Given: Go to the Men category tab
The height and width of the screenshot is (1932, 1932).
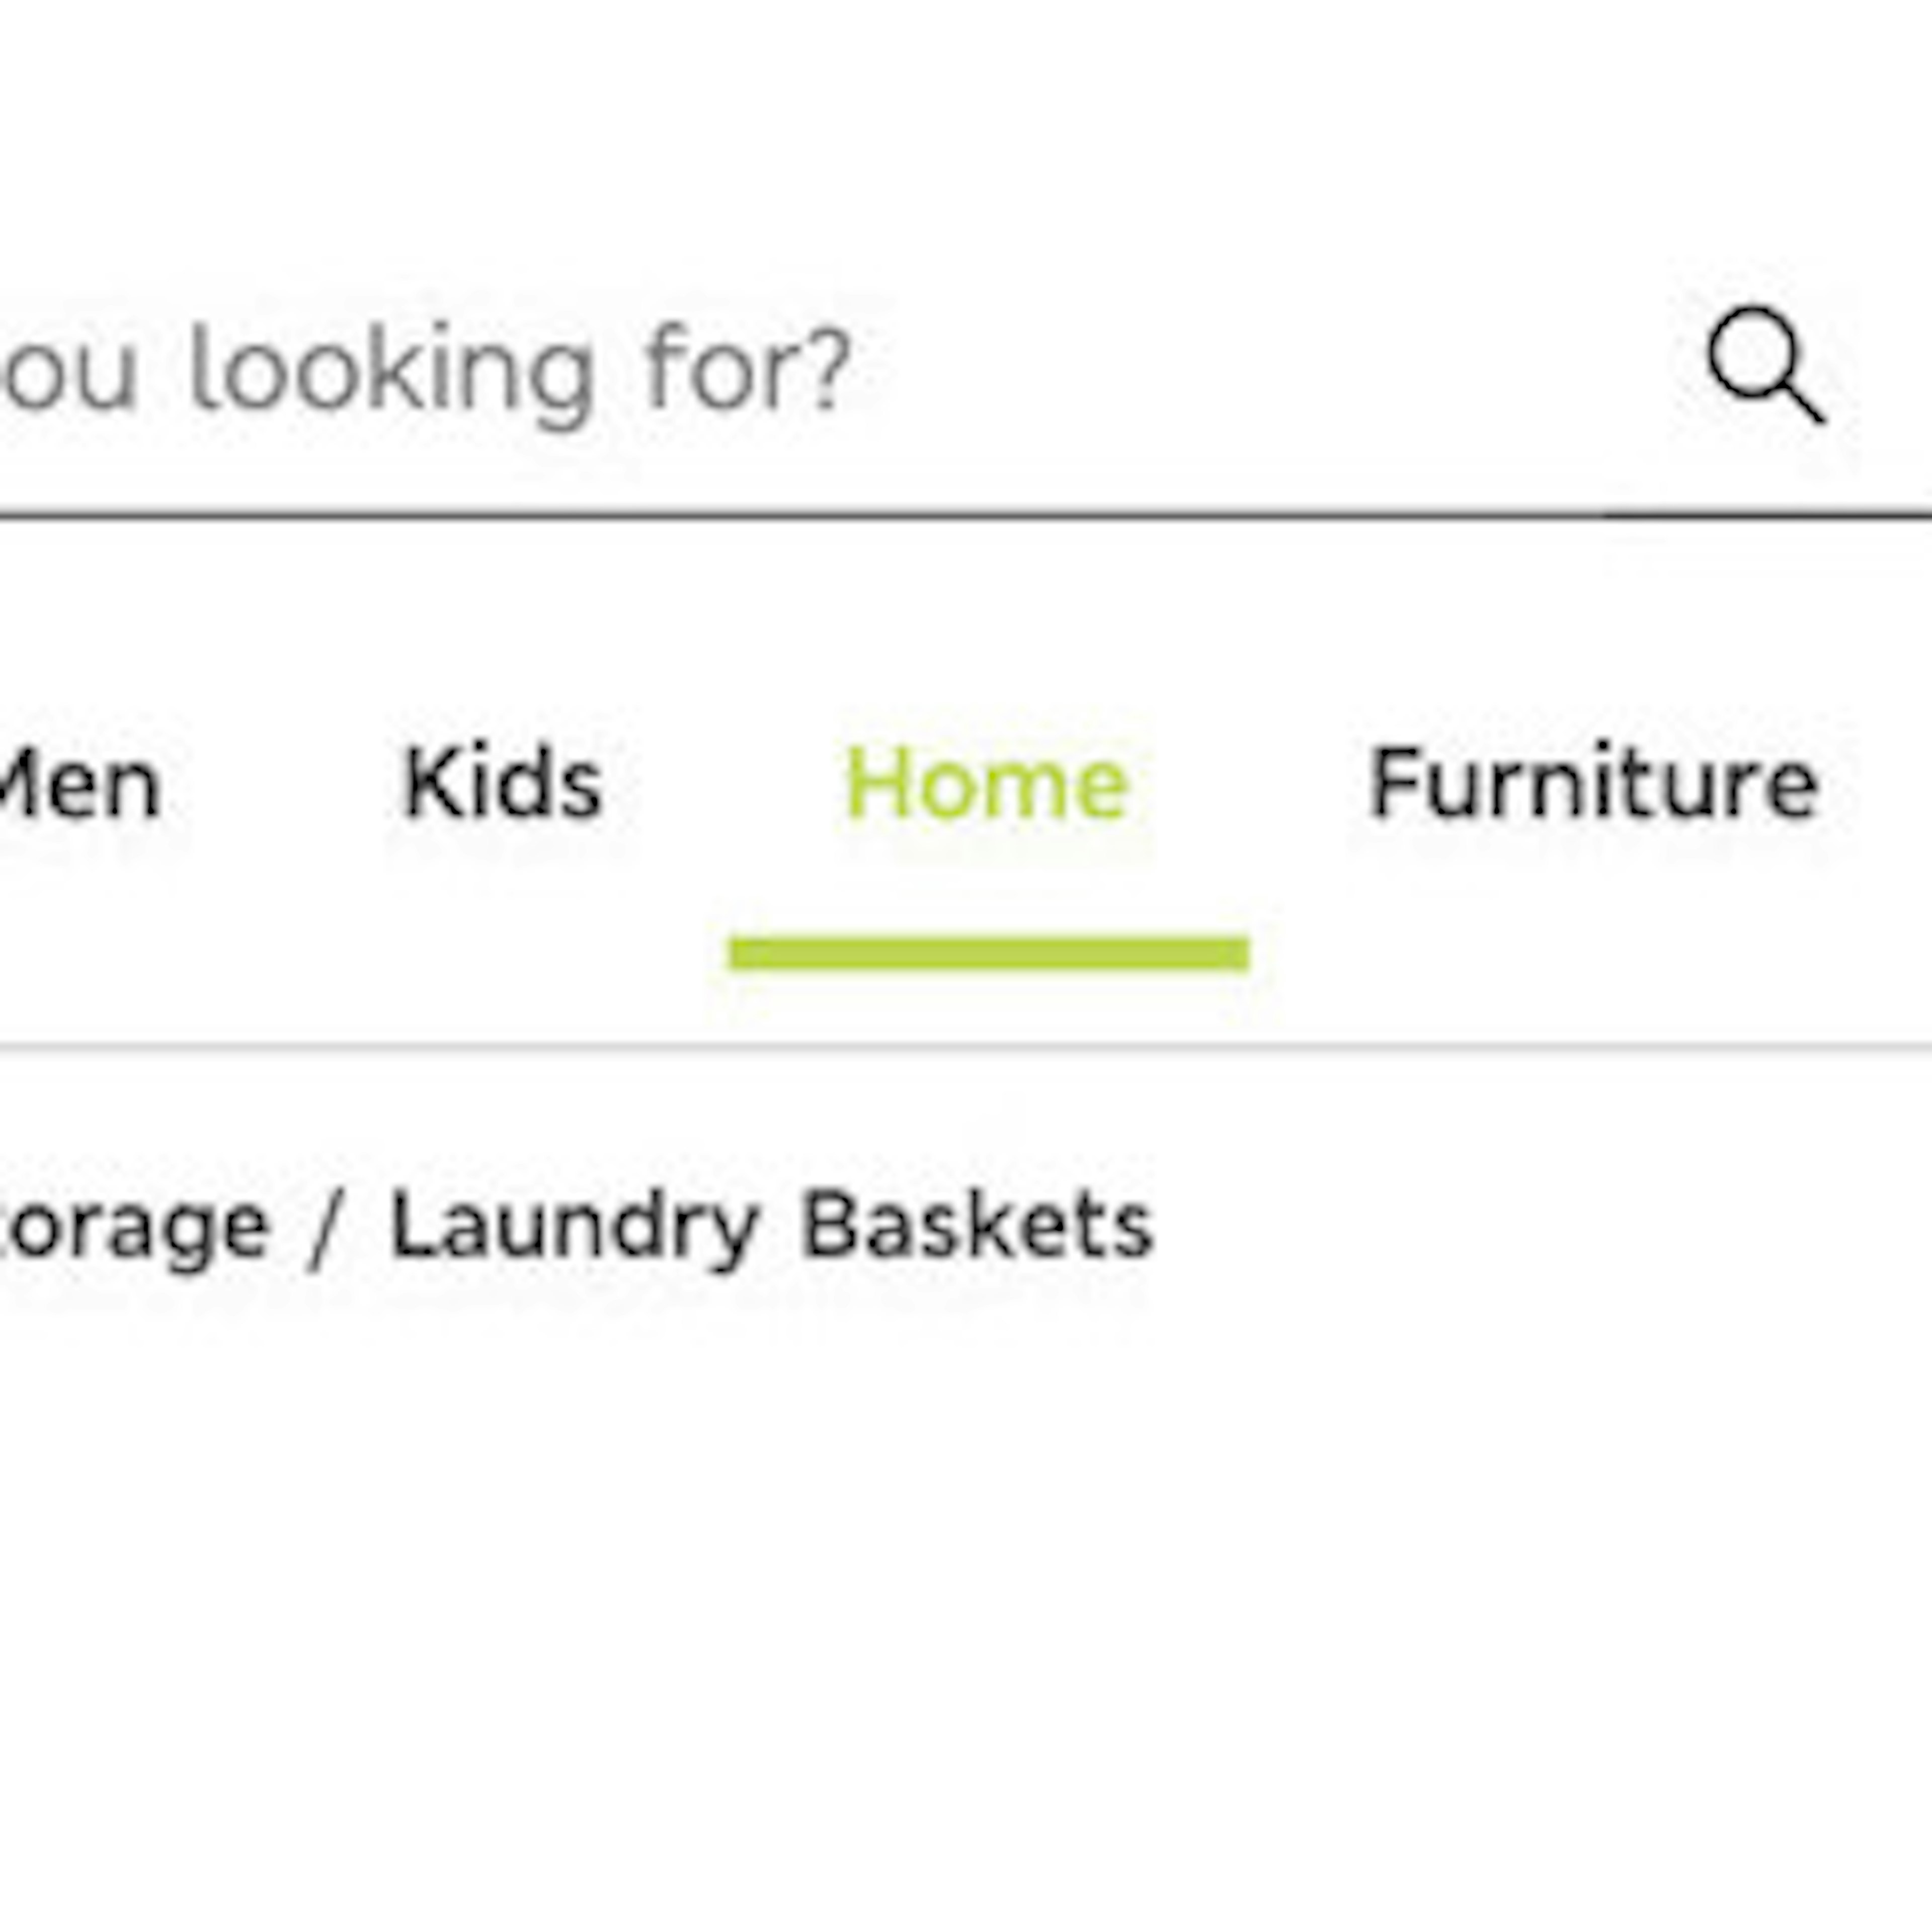Looking at the screenshot, I should [x=80, y=784].
